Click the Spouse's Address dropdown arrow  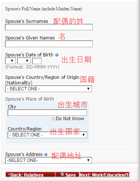pos(88,160)
